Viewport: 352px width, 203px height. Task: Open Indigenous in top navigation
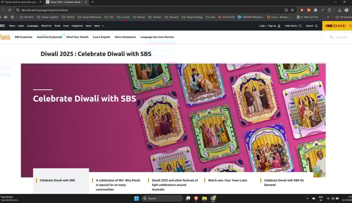[x=77, y=26]
